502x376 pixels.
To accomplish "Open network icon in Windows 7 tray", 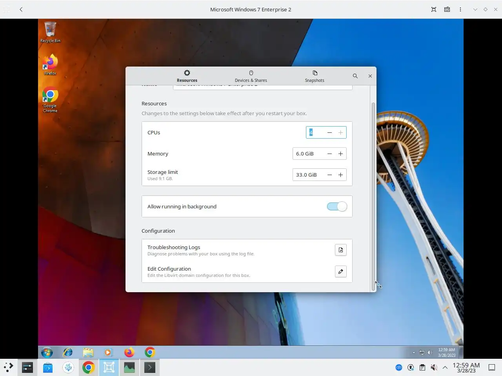I will click(422, 352).
